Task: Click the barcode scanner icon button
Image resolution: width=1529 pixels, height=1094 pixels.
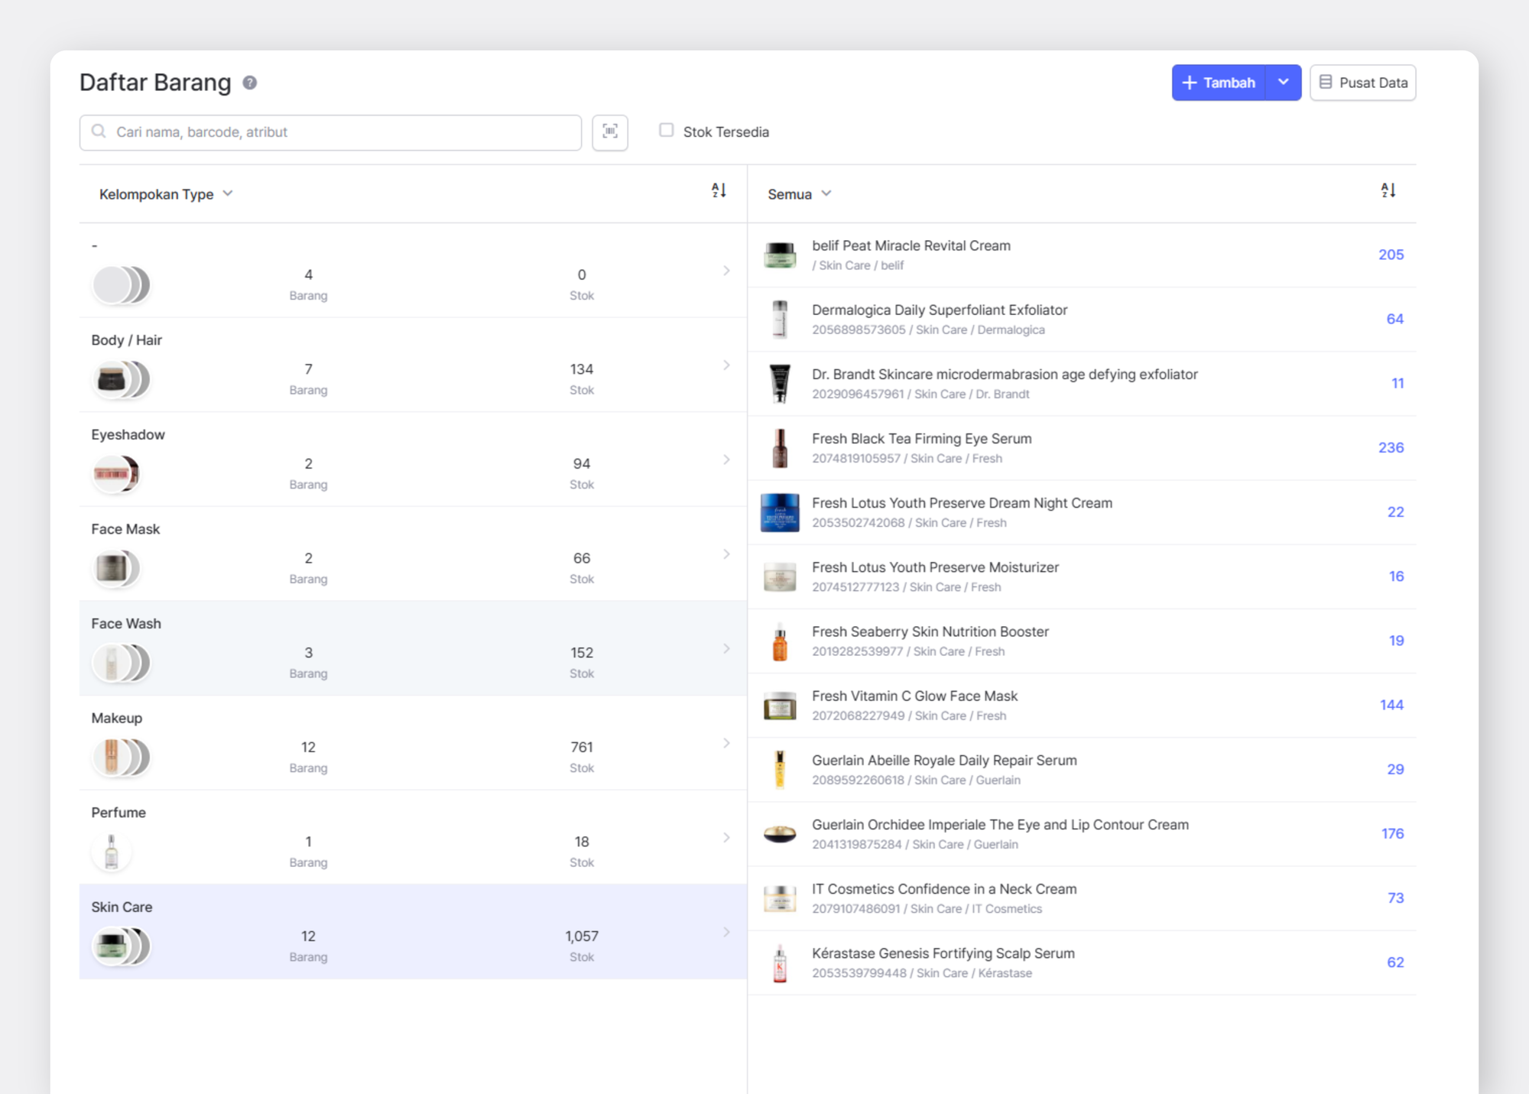Action: 610,132
